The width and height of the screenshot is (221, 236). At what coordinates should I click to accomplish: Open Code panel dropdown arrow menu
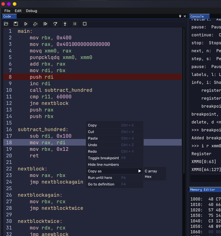click(x=180, y=16)
